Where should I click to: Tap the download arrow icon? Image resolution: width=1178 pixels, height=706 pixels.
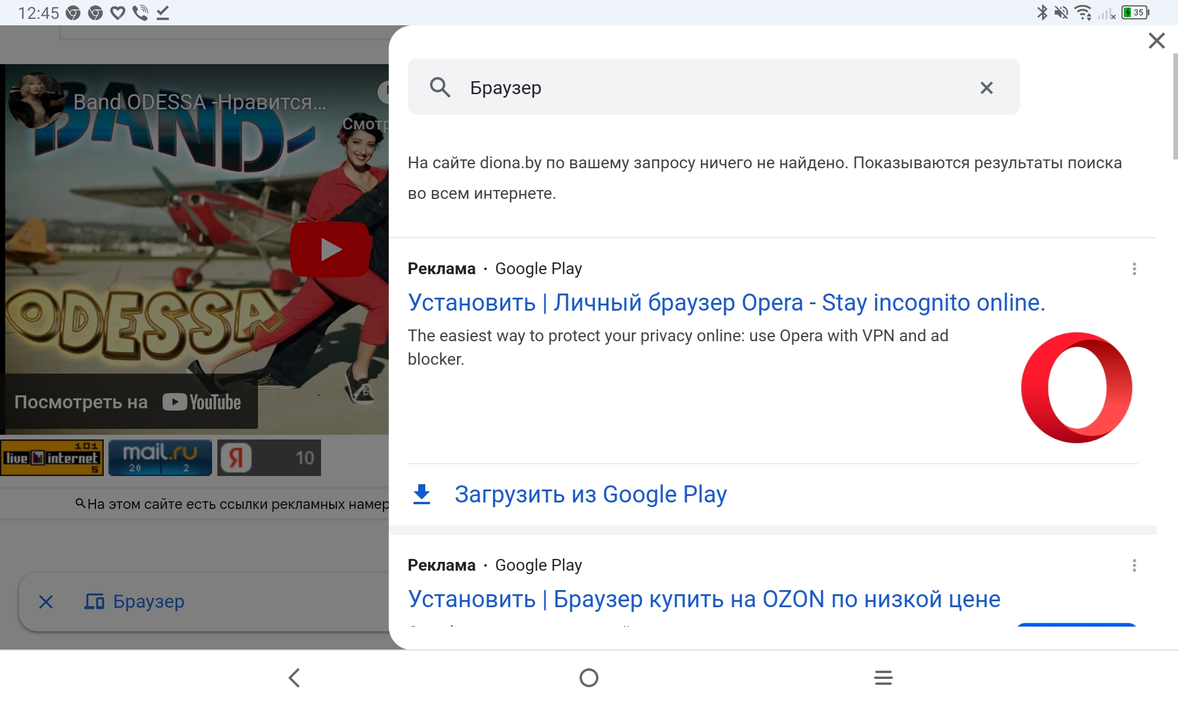(x=422, y=494)
